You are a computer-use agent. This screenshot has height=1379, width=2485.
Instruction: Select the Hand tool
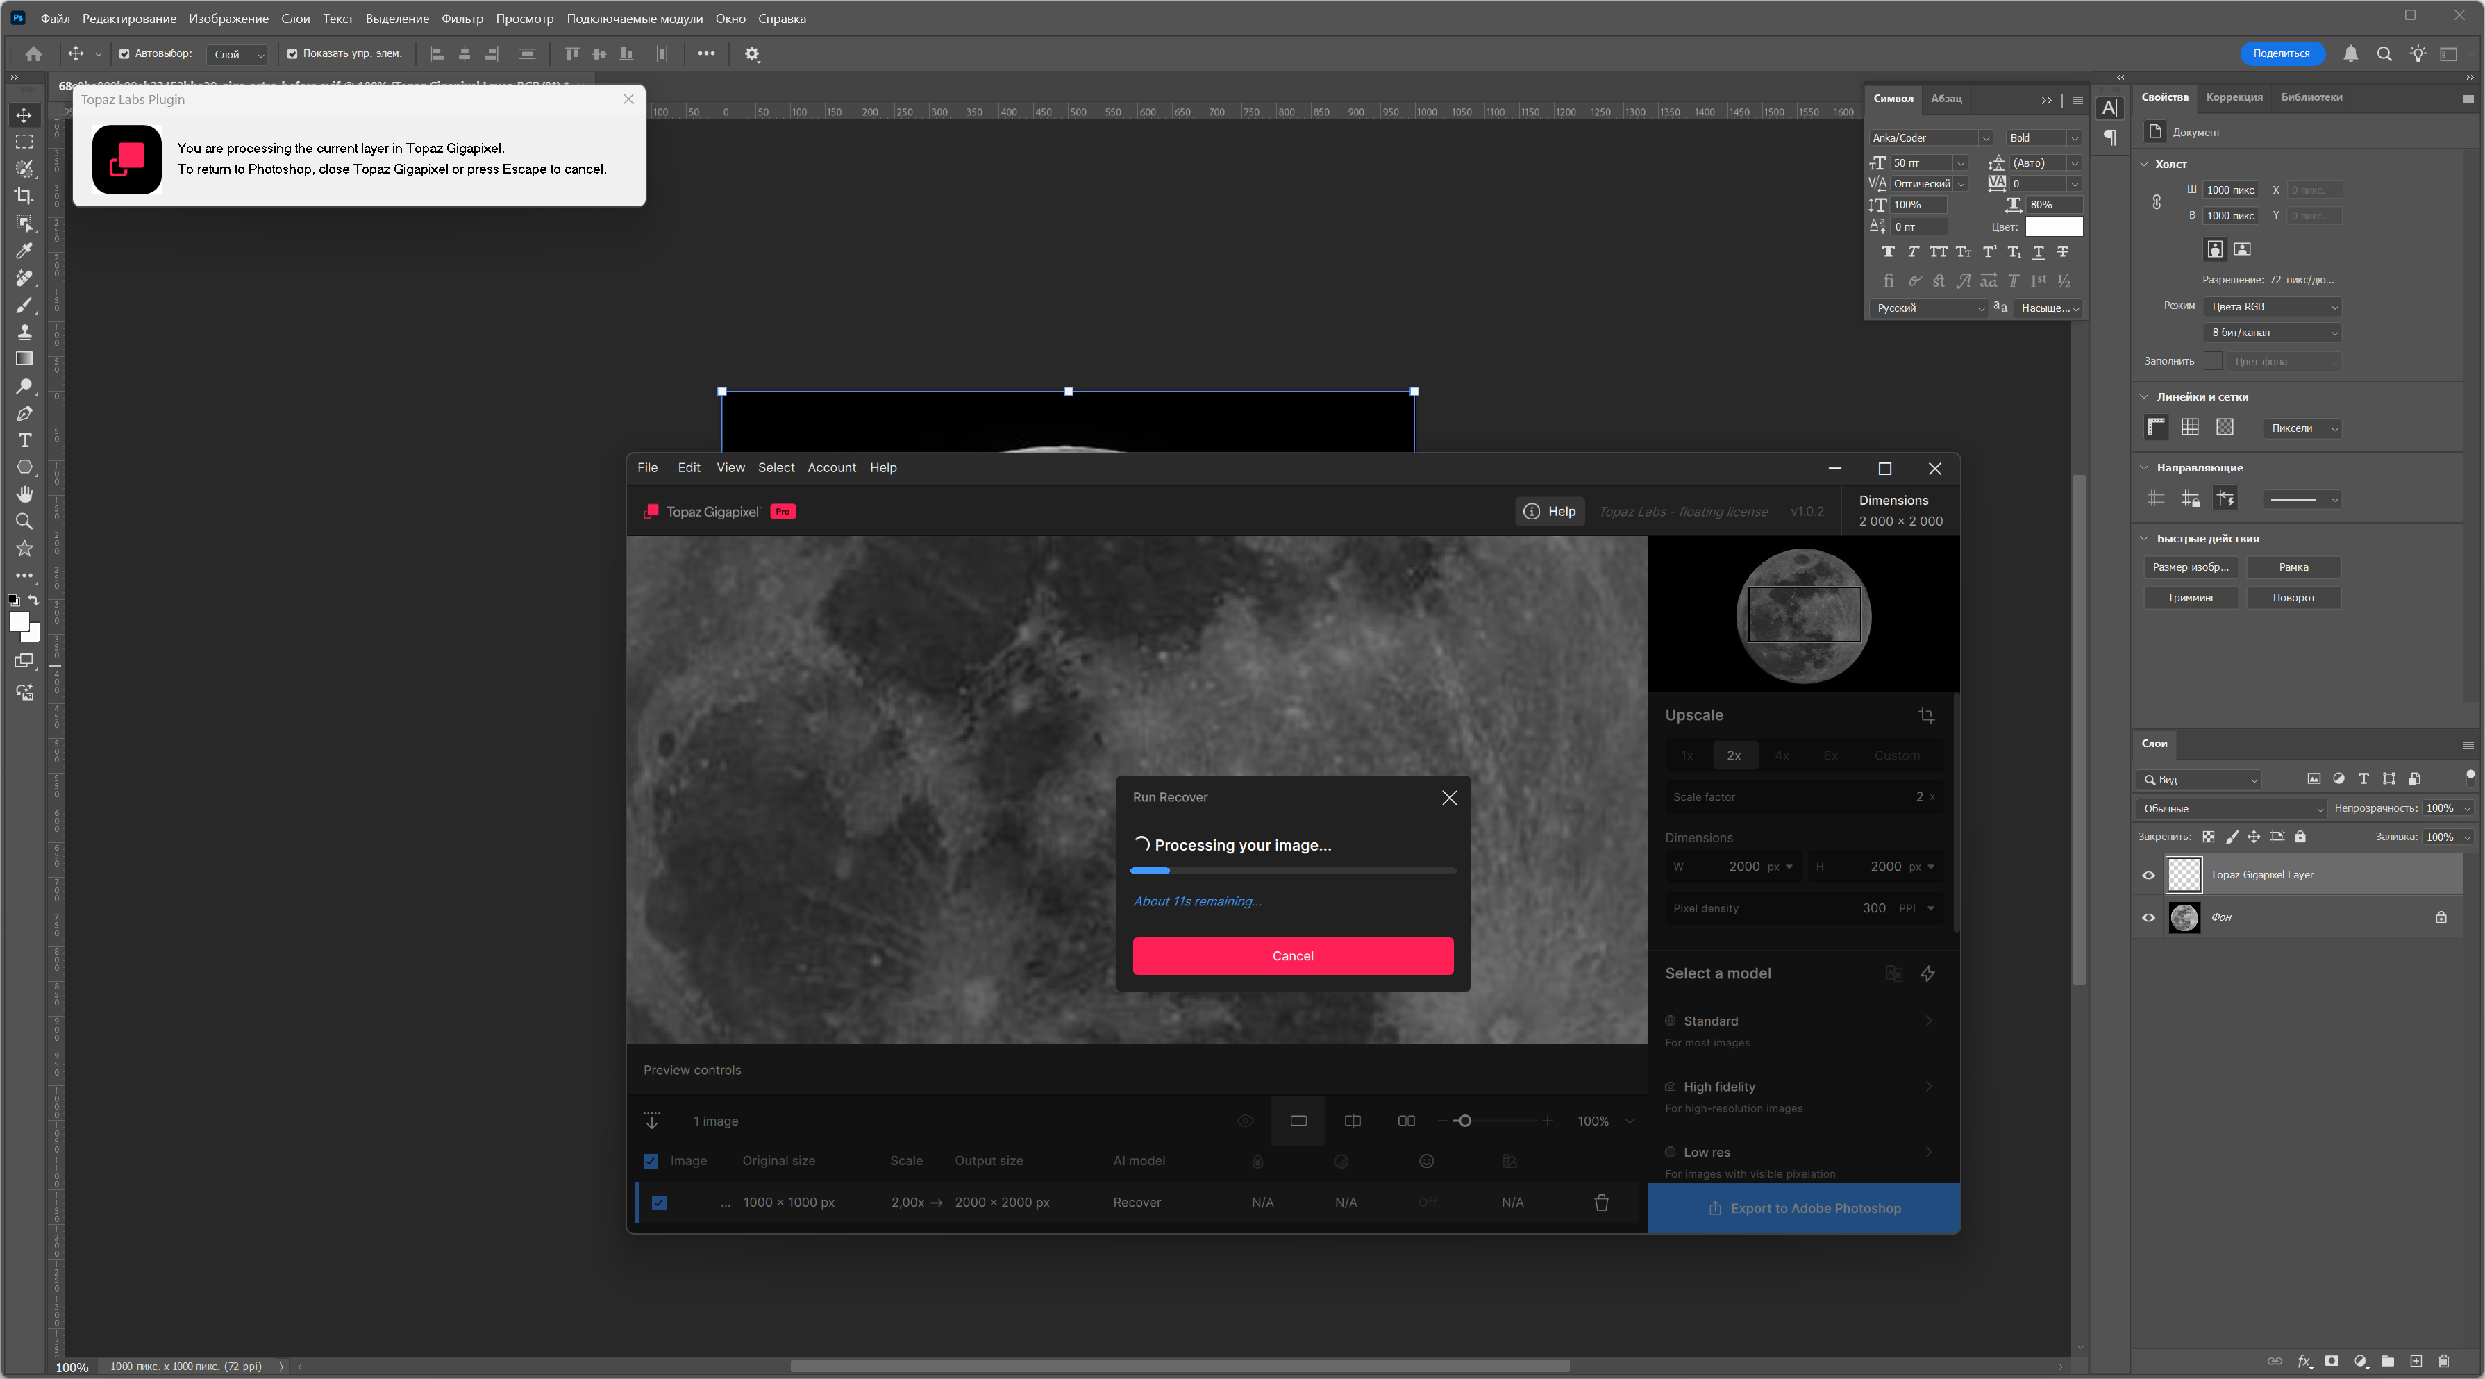24,494
